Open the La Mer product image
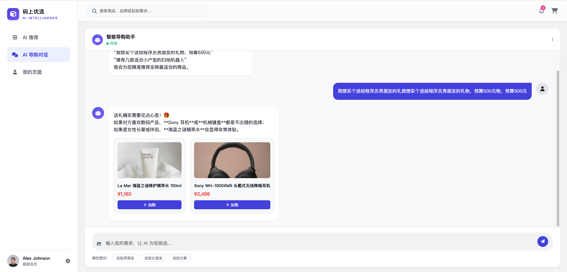Viewport: 567px width, 272px height. [150, 160]
